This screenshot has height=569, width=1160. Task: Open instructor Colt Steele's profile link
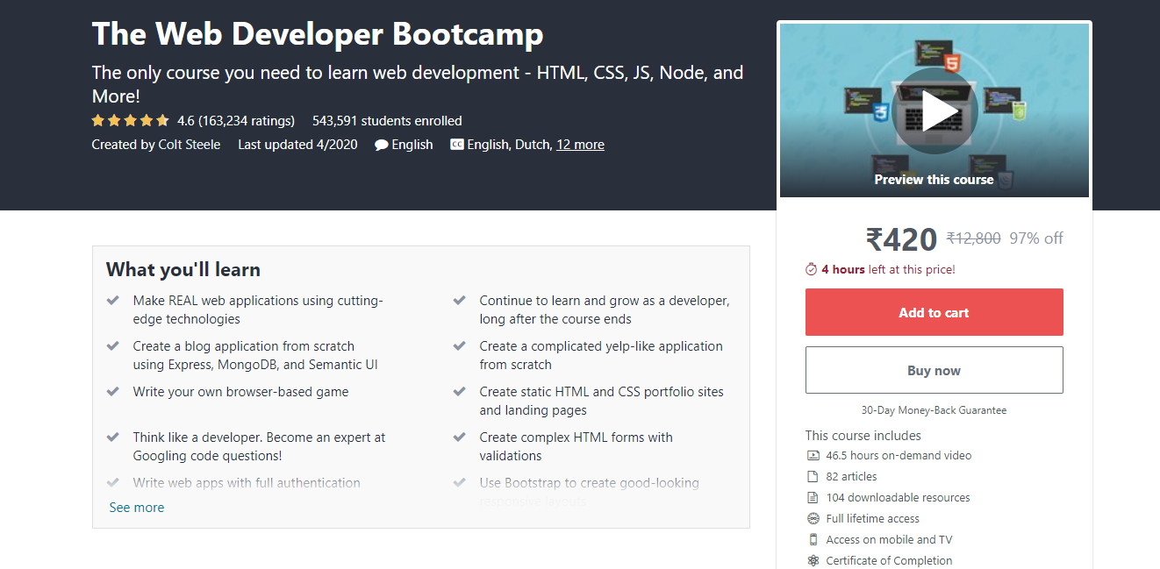pos(190,145)
